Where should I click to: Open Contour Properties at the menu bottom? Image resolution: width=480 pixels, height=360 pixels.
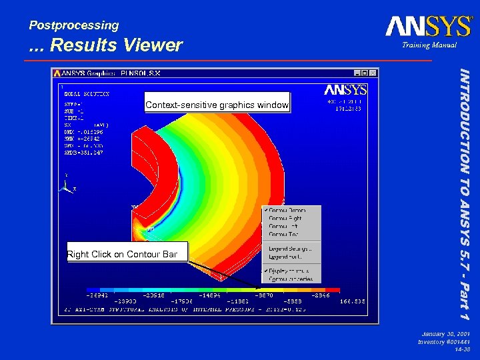point(291,279)
